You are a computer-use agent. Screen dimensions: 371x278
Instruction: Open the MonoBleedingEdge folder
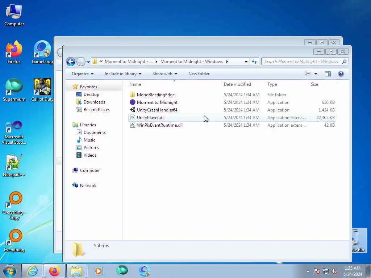tap(156, 95)
